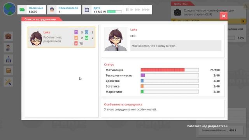Viewport: 249px width, 140px height.
Task: Click the calendar date icon
Action: (x=87, y=10)
